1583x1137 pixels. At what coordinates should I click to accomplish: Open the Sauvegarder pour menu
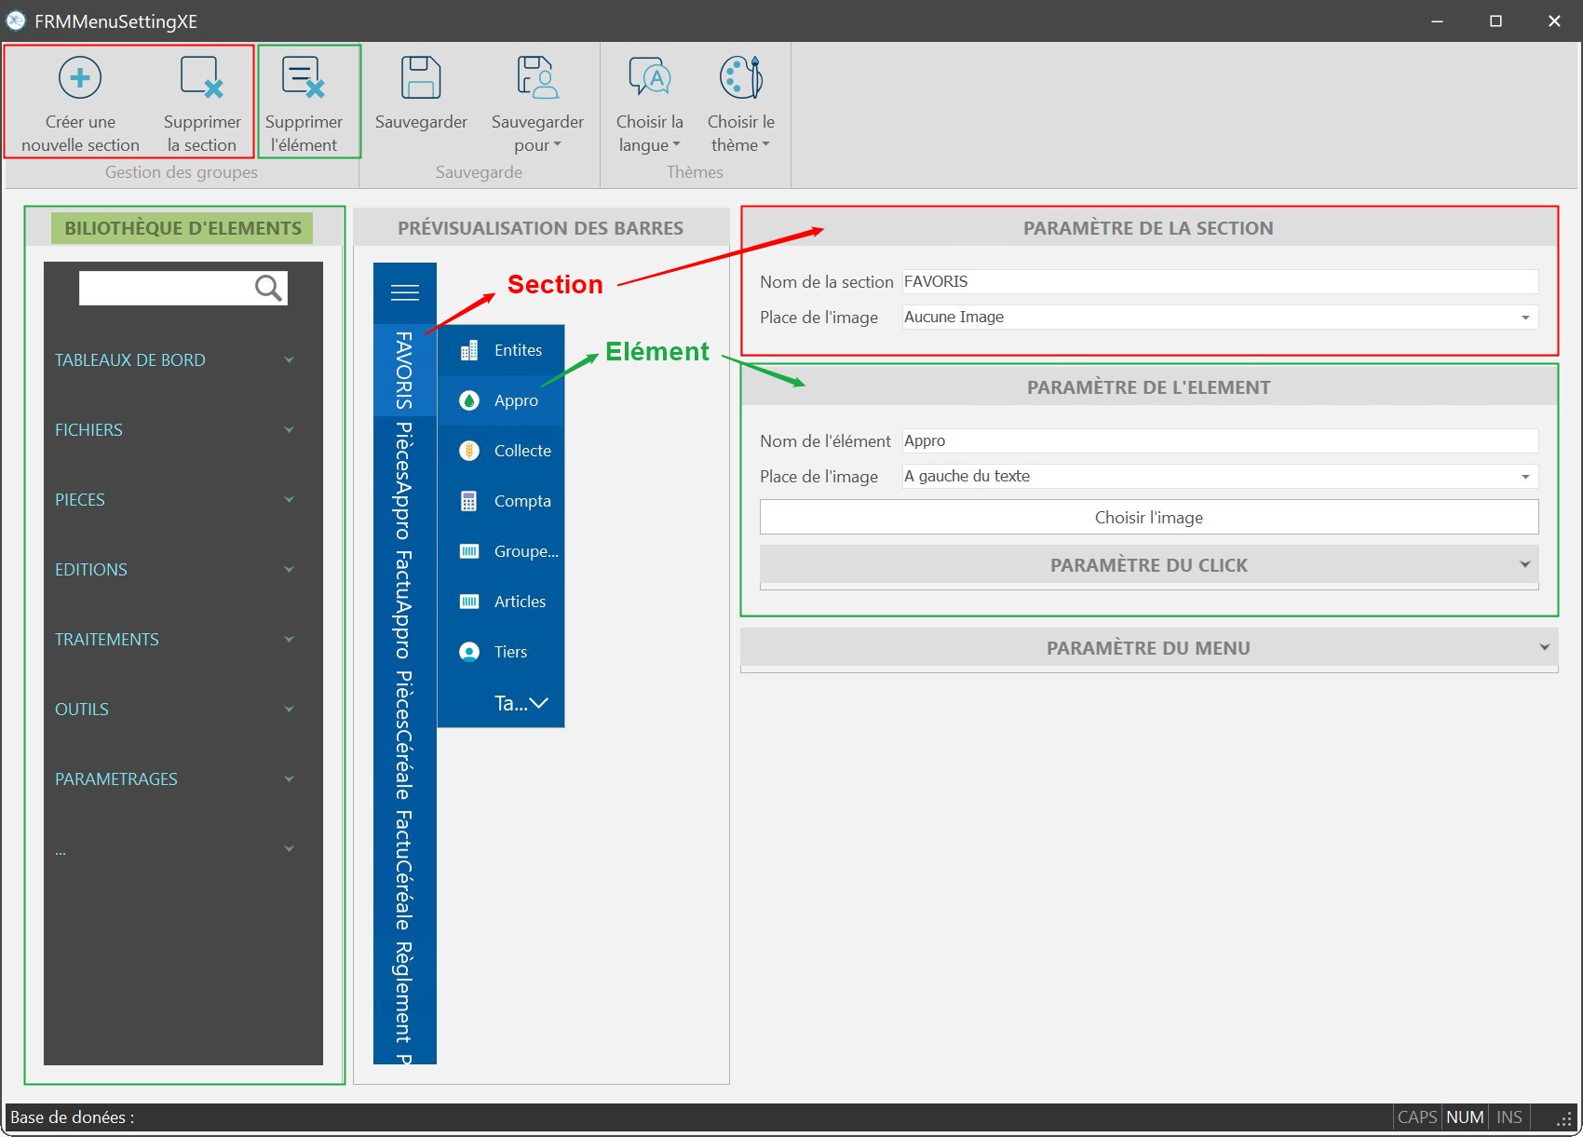coord(537,103)
